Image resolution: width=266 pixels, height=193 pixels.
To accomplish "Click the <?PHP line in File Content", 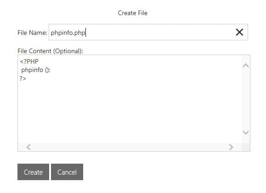I will [x=29, y=61].
